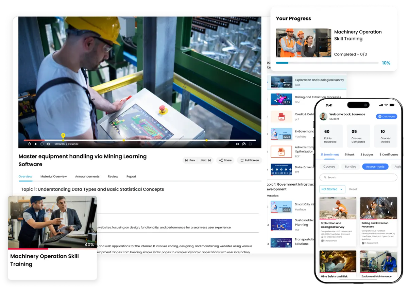Open the playback speed gauge icon
The width and height of the screenshot is (408, 288).
[x=243, y=144]
